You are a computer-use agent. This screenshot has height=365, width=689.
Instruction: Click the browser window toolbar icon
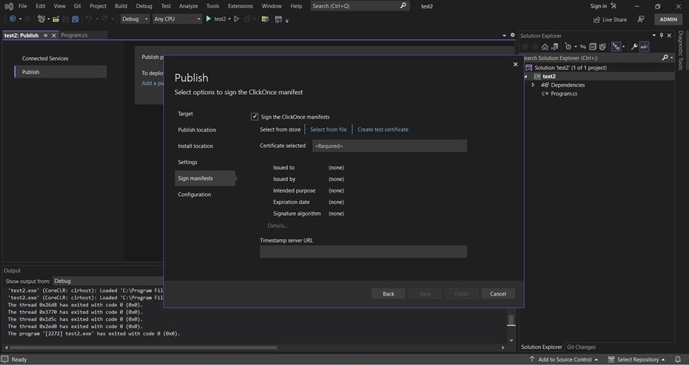click(278, 19)
